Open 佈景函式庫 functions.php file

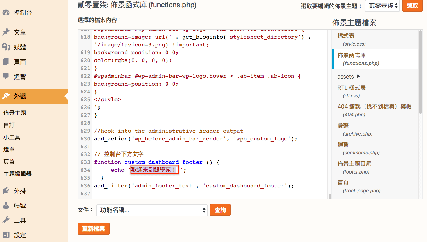tap(376, 59)
